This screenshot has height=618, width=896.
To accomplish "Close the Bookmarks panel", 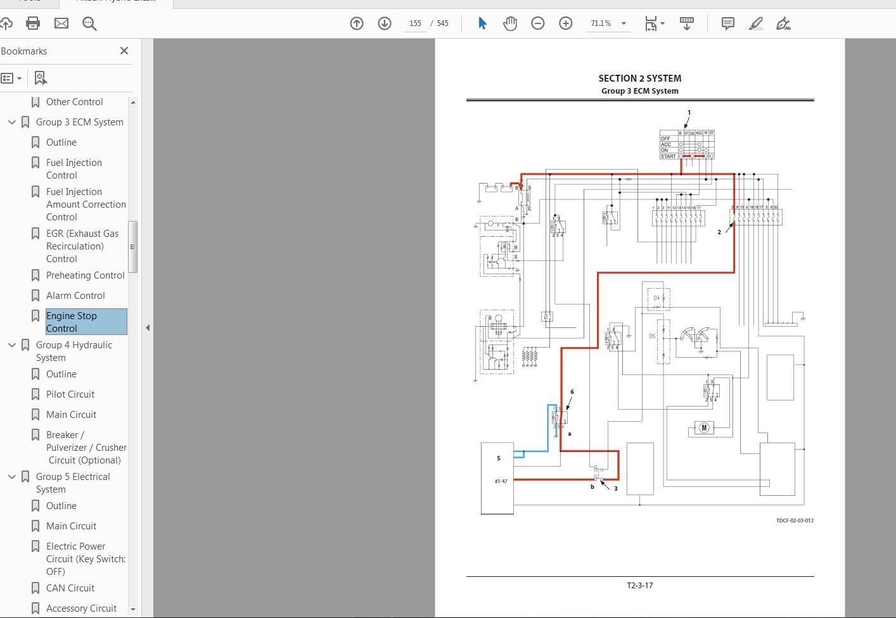I will [x=124, y=51].
